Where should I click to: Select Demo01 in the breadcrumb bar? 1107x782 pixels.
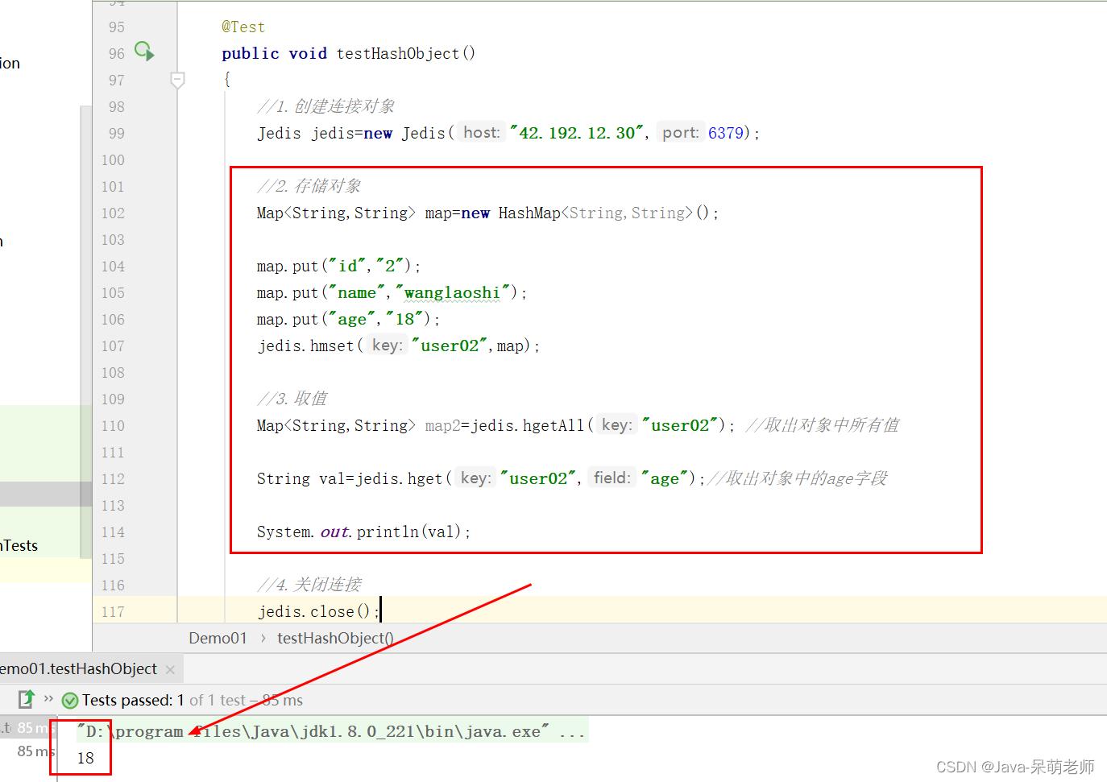pyautogui.click(x=218, y=638)
